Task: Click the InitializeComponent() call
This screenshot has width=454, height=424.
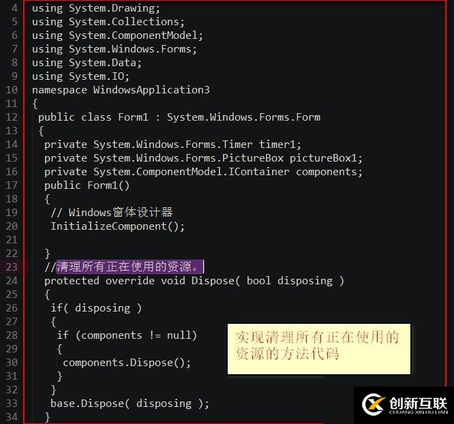Action: coord(117,226)
